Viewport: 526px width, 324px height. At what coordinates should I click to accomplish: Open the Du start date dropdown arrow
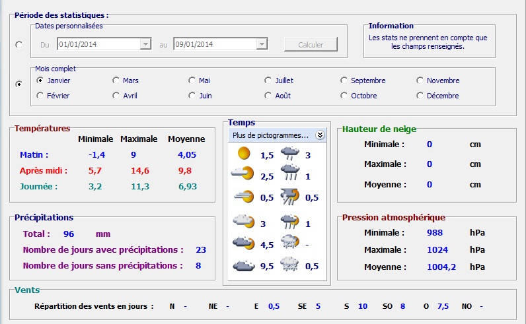145,44
